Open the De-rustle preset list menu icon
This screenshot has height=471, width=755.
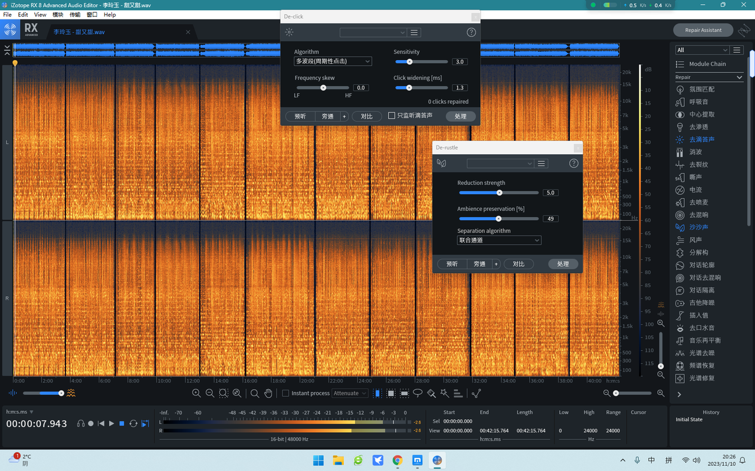[x=541, y=163]
